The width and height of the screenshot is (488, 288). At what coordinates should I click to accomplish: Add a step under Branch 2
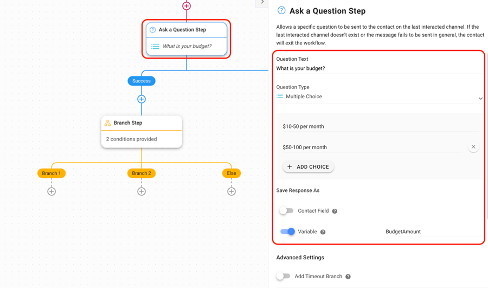(x=142, y=191)
